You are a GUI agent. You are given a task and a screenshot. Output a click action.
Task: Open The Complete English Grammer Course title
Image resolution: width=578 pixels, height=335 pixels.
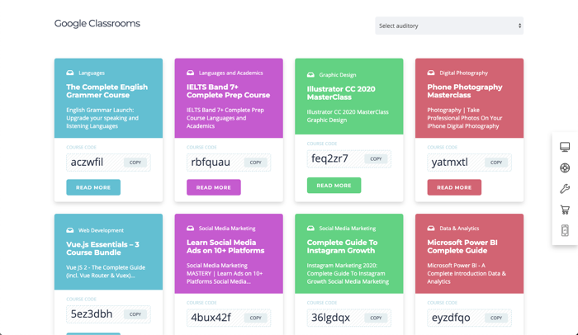tap(107, 91)
